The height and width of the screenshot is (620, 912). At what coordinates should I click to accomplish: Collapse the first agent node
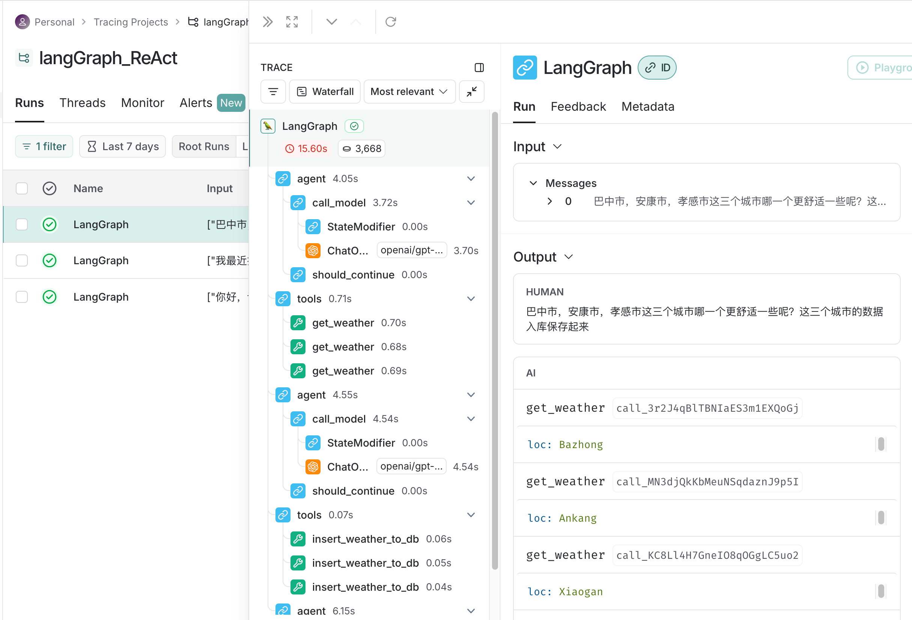click(x=471, y=179)
